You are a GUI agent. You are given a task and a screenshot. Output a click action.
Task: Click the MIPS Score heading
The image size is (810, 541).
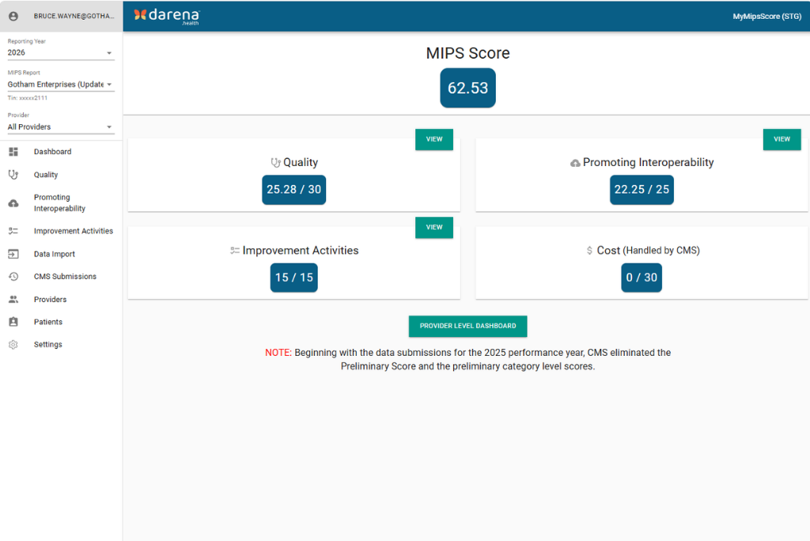pyautogui.click(x=467, y=53)
